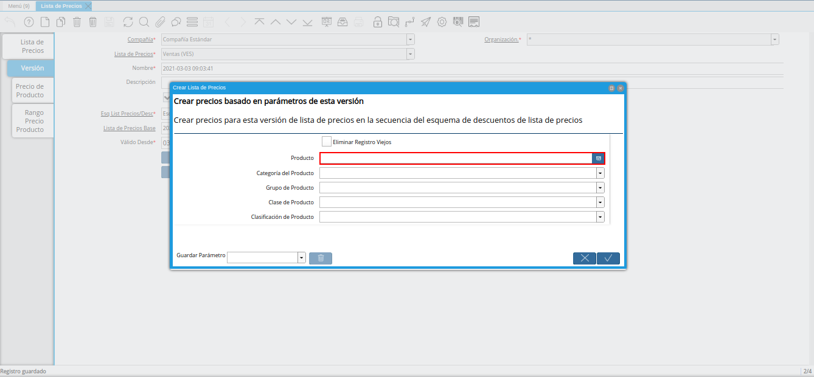Expand the Categoría del Producto dropdown
Image resolution: width=814 pixels, height=377 pixels.
[x=600, y=173]
